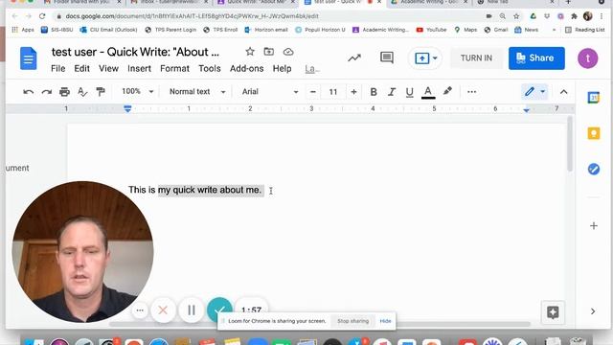Viewport: 613px width, 345px height.
Task: Open the present to meeting dropdown
Action: point(425,58)
